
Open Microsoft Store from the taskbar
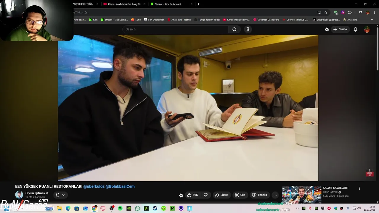(x=77, y=208)
